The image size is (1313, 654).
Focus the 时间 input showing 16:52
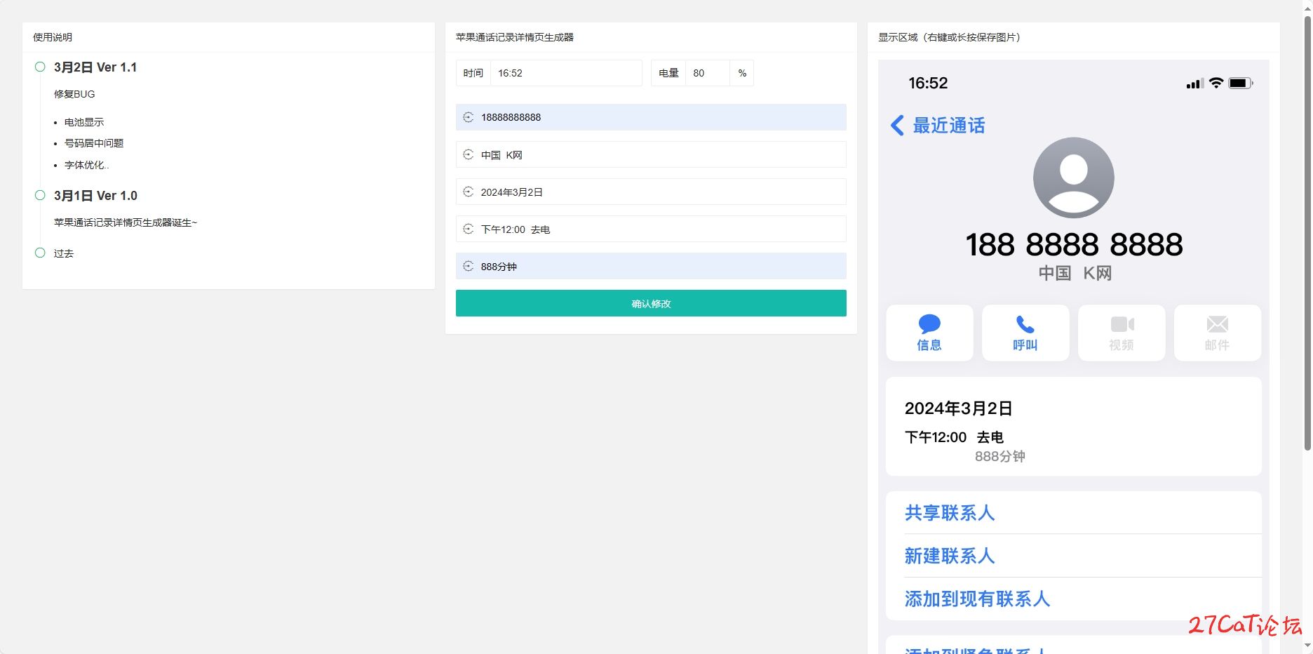click(565, 73)
